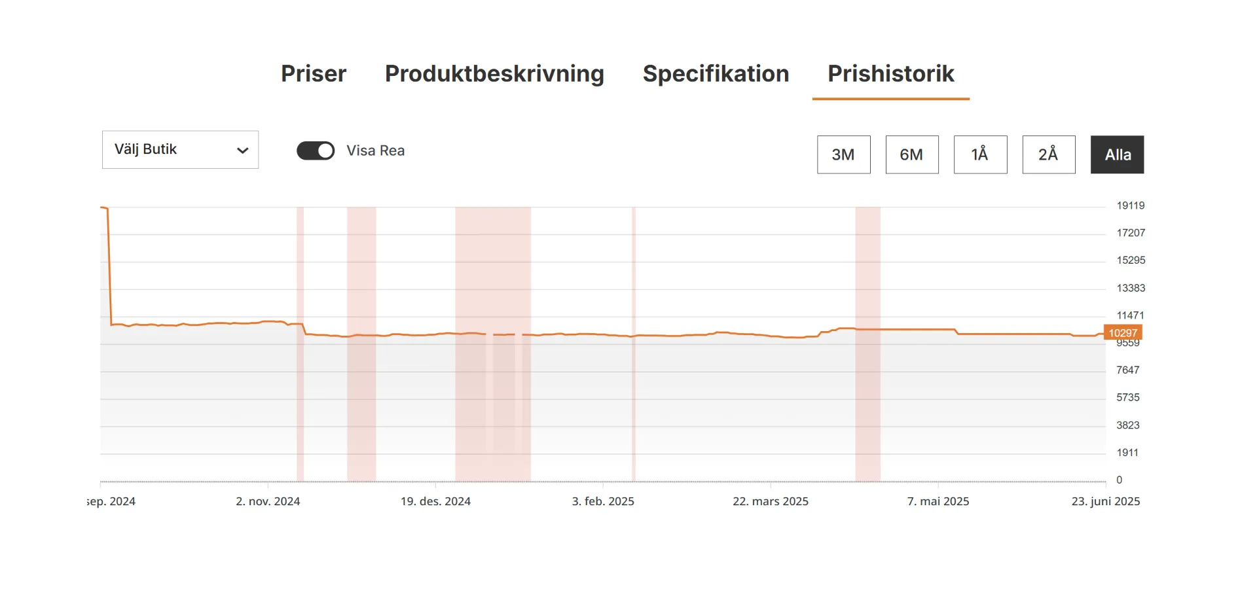Toggle the Visa Rea switch
The image size is (1257, 602).
point(316,150)
